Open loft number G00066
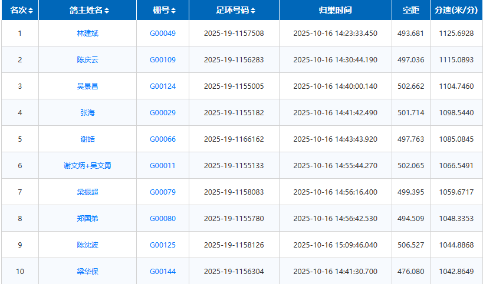 (x=162, y=139)
